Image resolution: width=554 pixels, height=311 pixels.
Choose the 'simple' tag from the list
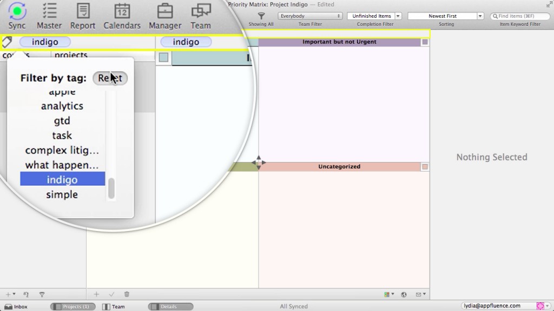click(x=62, y=194)
